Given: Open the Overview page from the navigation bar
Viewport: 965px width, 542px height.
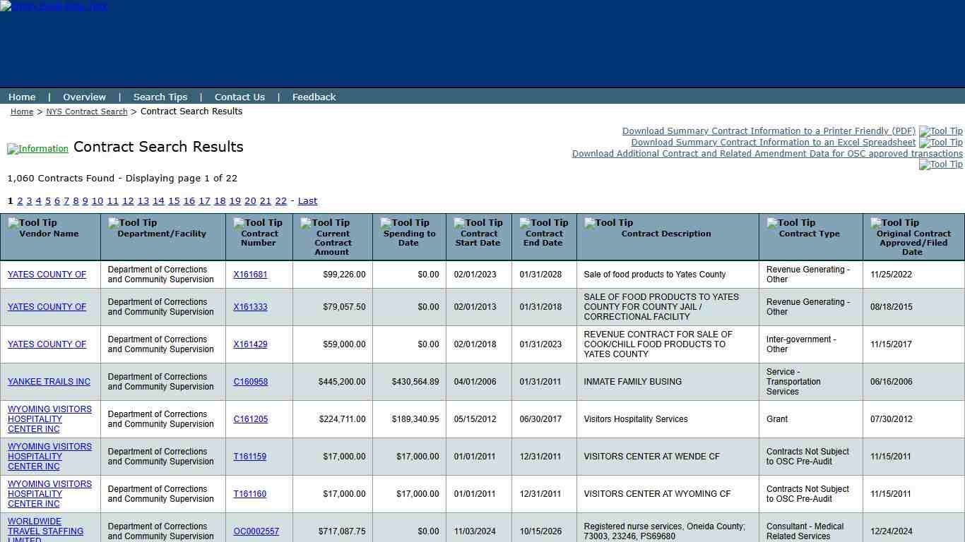Looking at the screenshot, I should coord(84,97).
